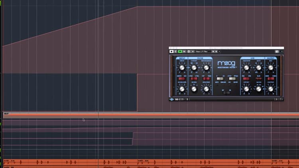Click the help question mark in the plugin footer
299x168 pixels.
(281, 100)
